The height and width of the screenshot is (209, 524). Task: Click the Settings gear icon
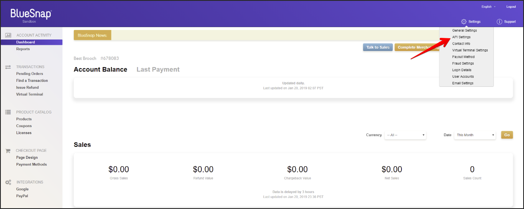(x=464, y=21)
